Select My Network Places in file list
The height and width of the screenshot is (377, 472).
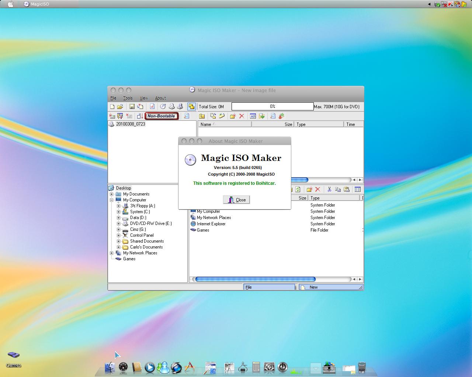pos(214,218)
